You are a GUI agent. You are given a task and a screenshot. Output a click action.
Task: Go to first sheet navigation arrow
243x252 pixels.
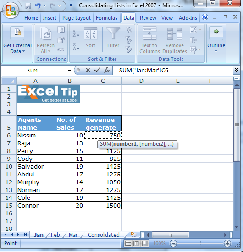(5, 235)
